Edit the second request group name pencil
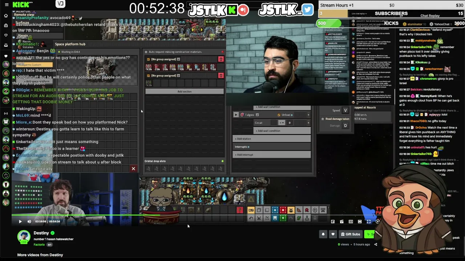This screenshot has height=261, width=465. click(178, 75)
